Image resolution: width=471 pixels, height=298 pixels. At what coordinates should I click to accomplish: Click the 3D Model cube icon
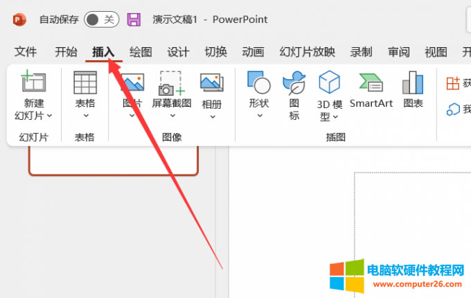330,82
